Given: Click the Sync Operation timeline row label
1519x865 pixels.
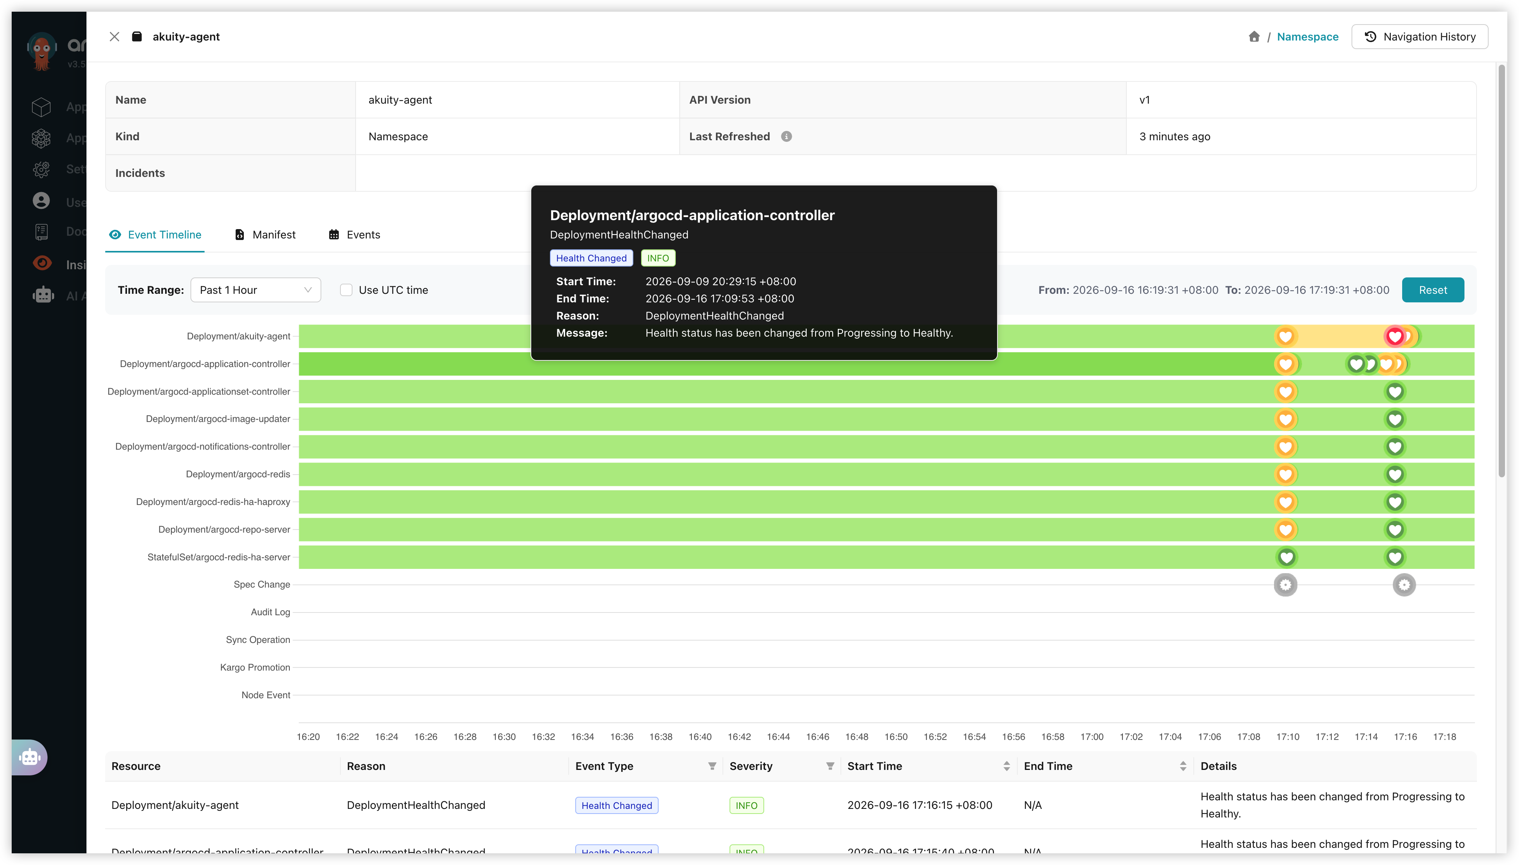Looking at the screenshot, I should point(258,640).
